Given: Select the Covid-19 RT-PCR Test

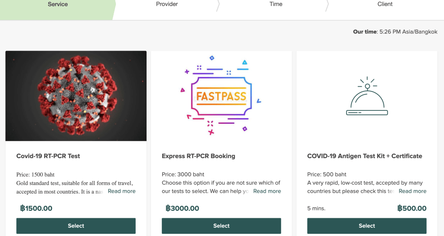Looking at the screenshot, I should tap(76, 226).
